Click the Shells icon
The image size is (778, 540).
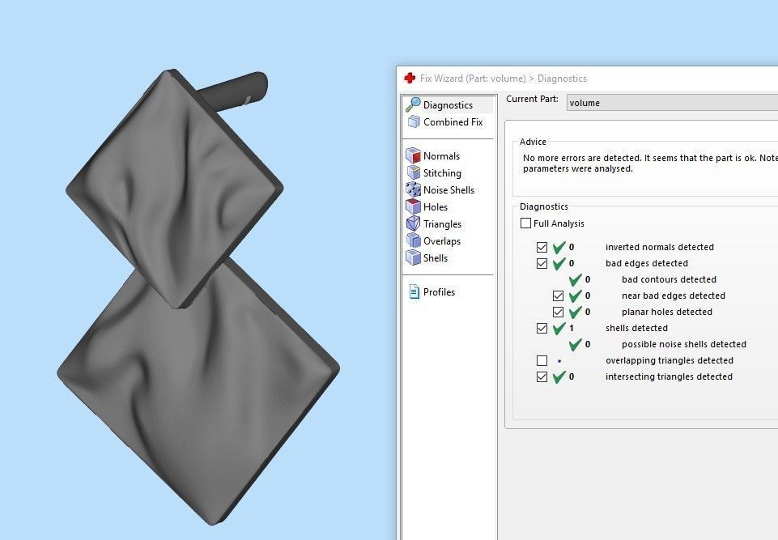[x=414, y=257]
